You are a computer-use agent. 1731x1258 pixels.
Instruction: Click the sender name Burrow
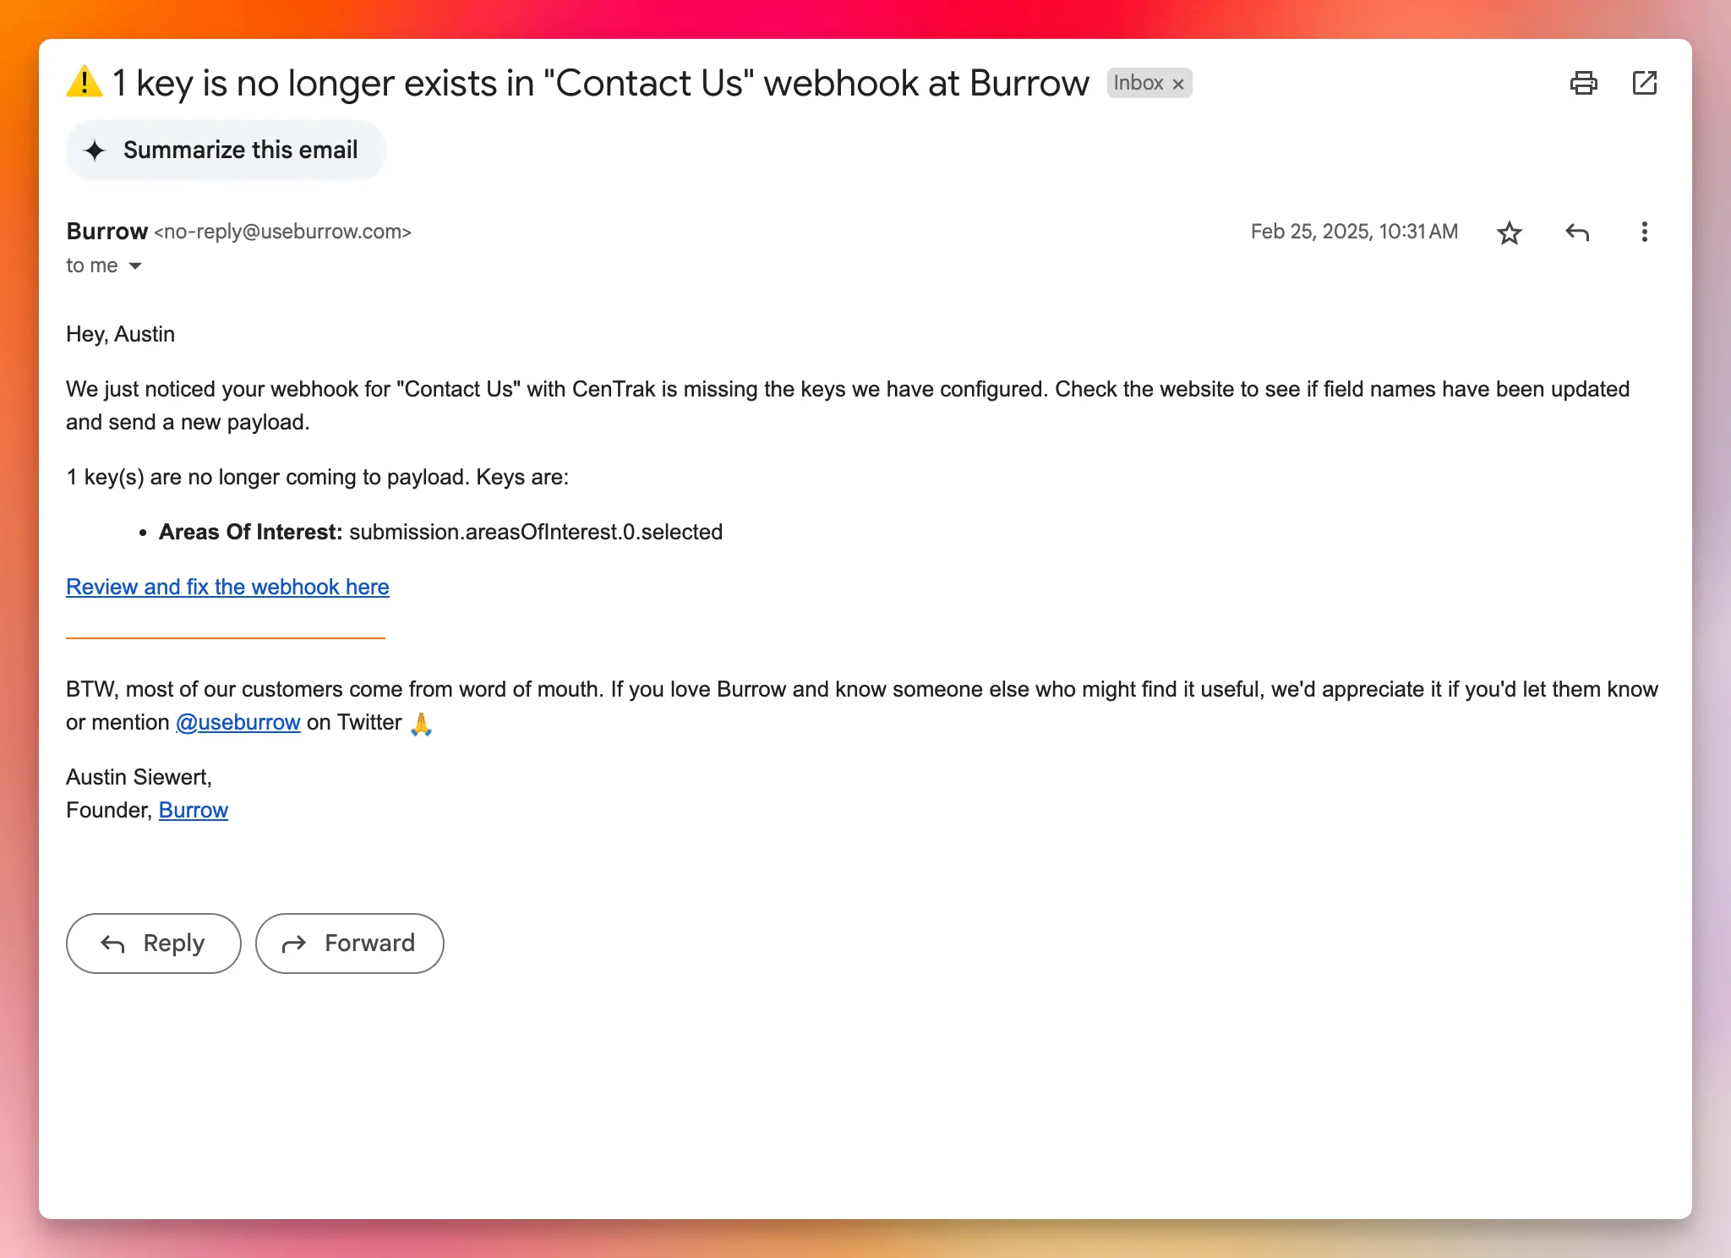pyautogui.click(x=107, y=231)
